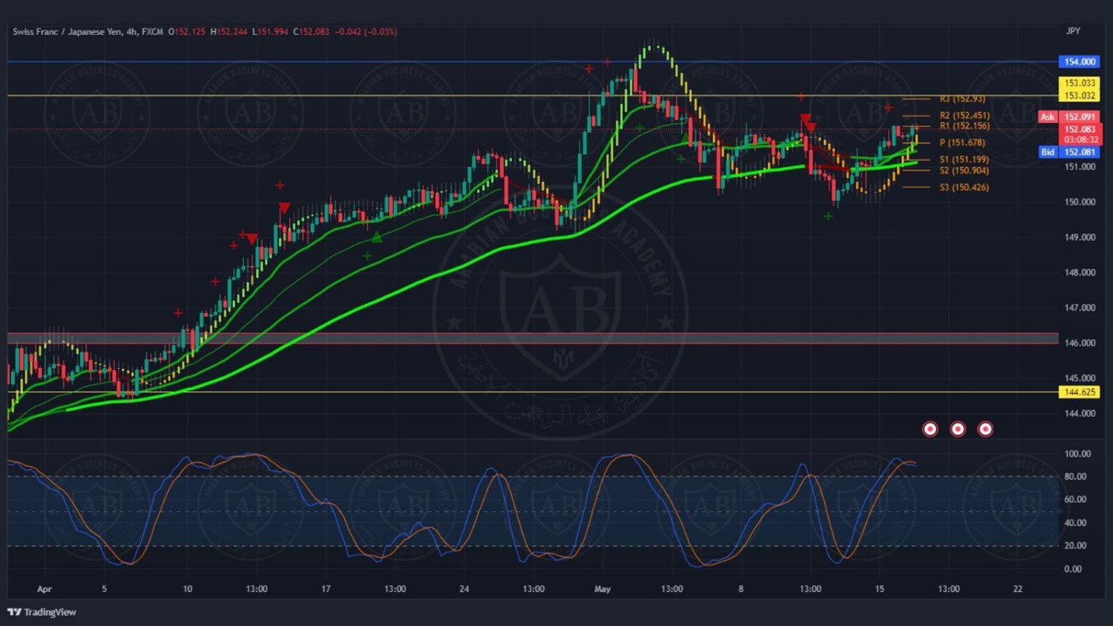Click the close value C152.083
1113x626 pixels.
311,32
